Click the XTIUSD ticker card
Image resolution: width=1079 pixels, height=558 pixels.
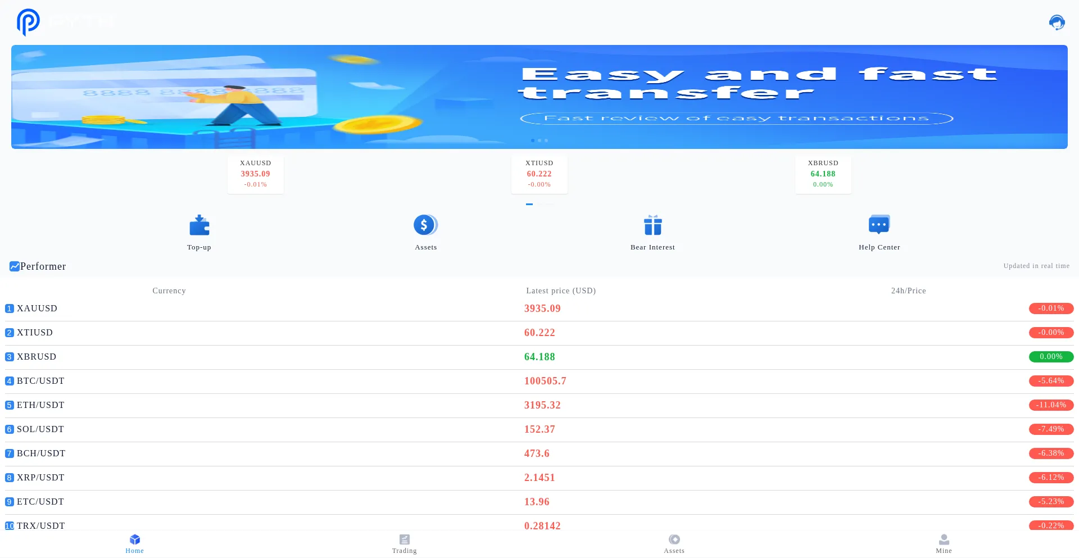pyautogui.click(x=539, y=174)
